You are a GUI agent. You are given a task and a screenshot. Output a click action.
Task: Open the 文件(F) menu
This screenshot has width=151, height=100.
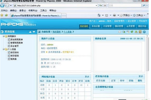[4, 11]
